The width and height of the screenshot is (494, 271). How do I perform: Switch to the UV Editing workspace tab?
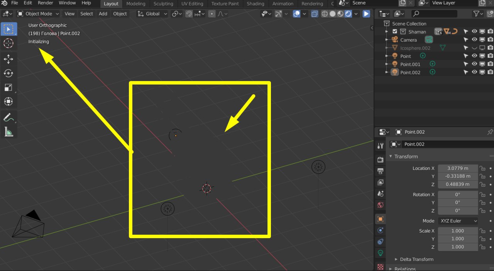(192, 4)
